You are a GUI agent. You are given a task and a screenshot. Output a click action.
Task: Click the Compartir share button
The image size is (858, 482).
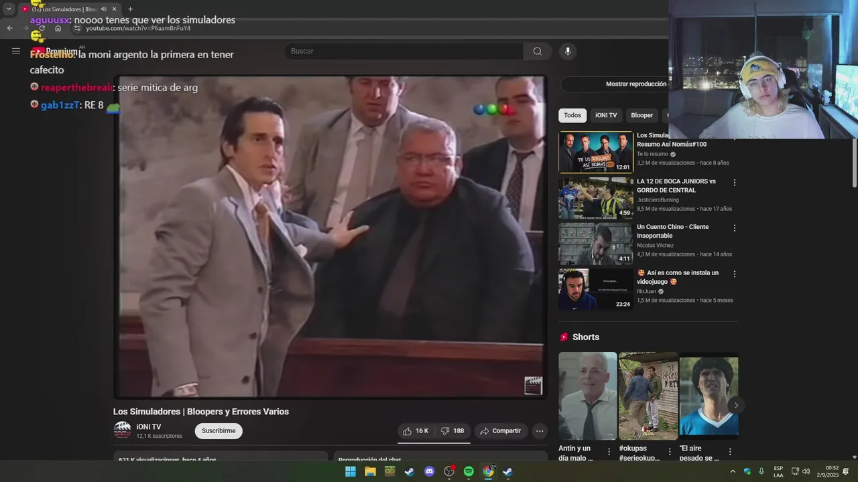(500, 431)
